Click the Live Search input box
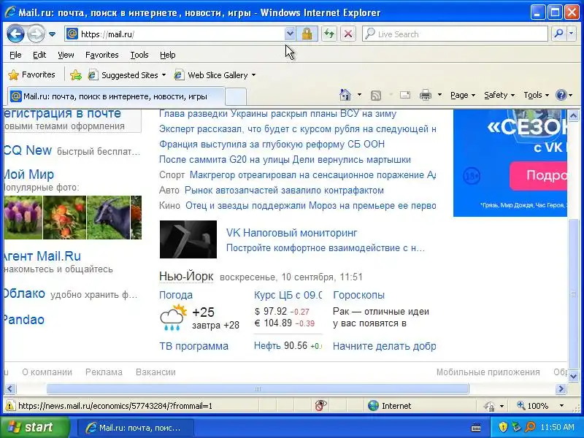 coord(454,34)
